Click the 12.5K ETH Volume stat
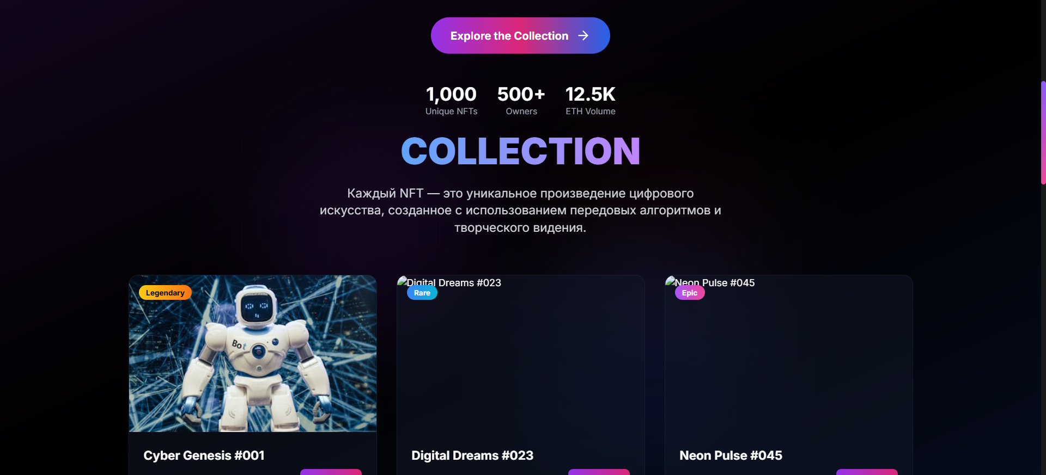This screenshot has height=475, width=1046. [591, 101]
